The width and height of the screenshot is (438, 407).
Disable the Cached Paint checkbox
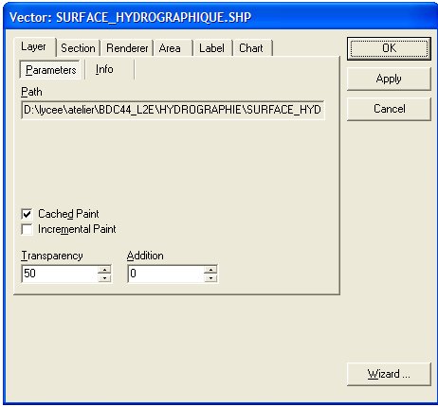click(x=27, y=214)
